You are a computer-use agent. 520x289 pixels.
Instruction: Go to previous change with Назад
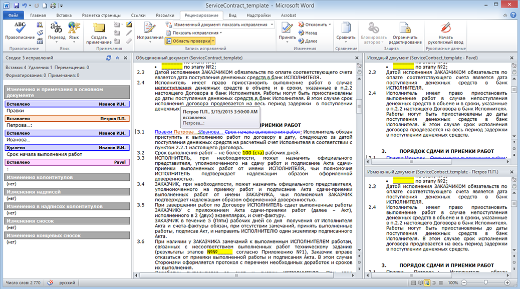pos(311,33)
